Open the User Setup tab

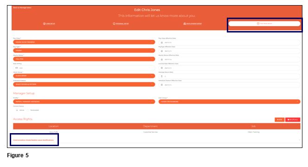(x=49, y=24)
